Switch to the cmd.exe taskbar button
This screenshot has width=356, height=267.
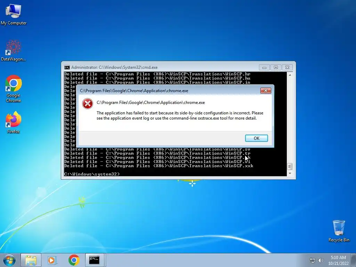pyautogui.click(x=95, y=260)
